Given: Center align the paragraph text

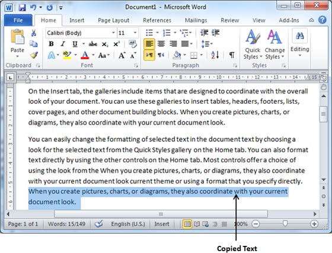Looking at the screenshot, I should [x=161, y=44].
